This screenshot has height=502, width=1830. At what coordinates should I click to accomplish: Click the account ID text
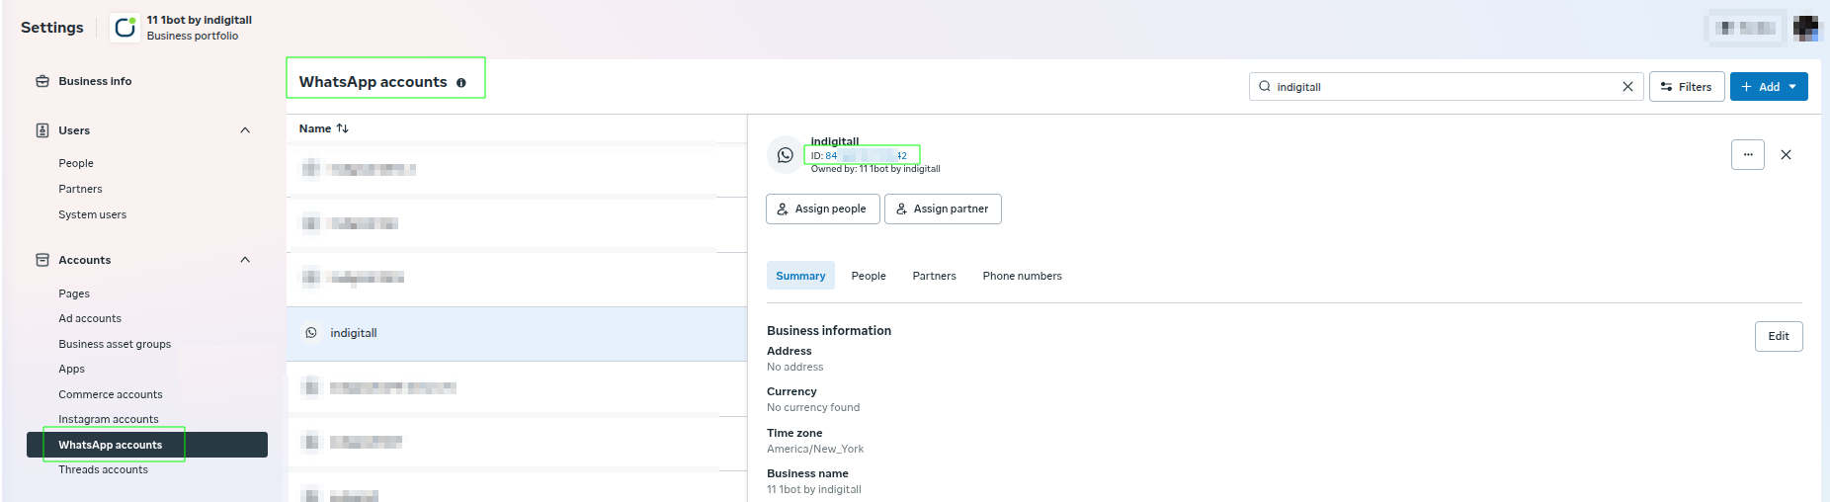[x=859, y=155]
